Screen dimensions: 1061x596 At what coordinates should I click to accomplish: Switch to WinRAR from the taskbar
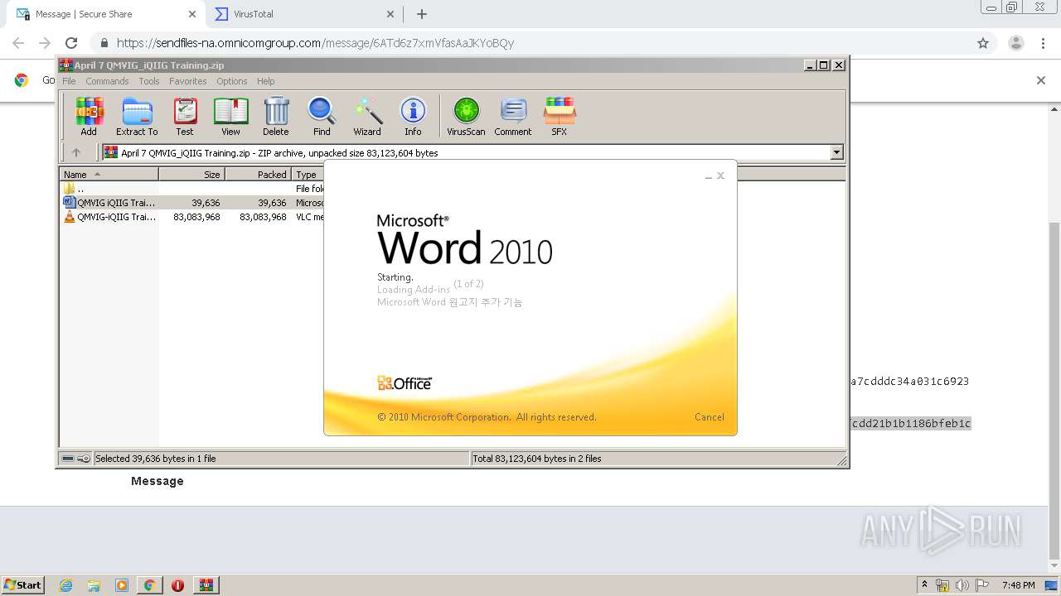206,585
